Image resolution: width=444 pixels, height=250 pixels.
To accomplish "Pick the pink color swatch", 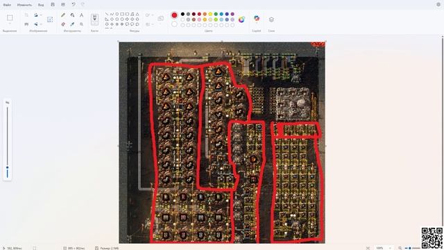I will (199, 19).
